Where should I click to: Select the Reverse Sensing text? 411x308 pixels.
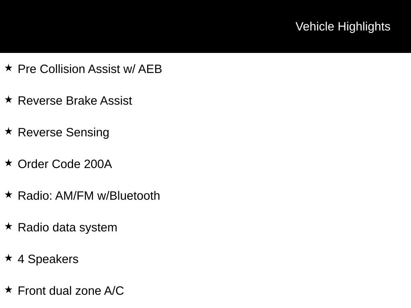pos(63,132)
